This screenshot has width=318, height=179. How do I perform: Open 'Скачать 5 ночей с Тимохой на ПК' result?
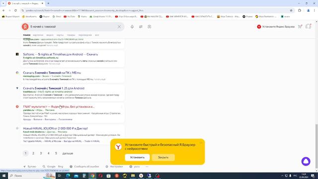pos(52,73)
